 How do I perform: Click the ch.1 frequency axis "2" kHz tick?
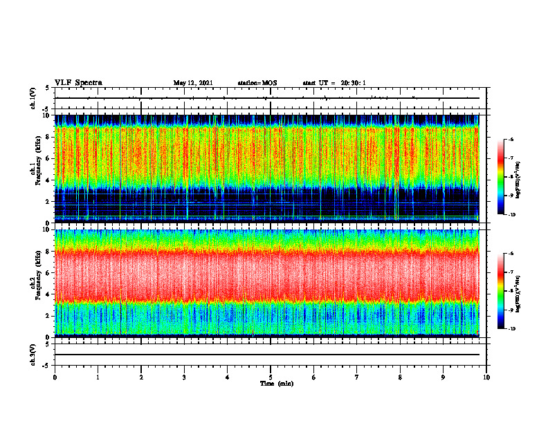tap(48, 201)
